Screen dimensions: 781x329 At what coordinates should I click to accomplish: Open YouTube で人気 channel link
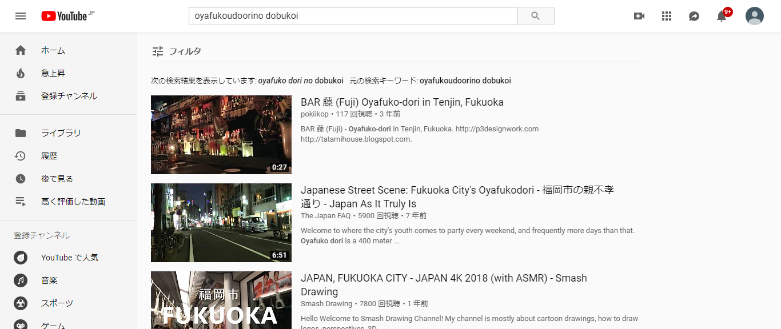[70, 258]
